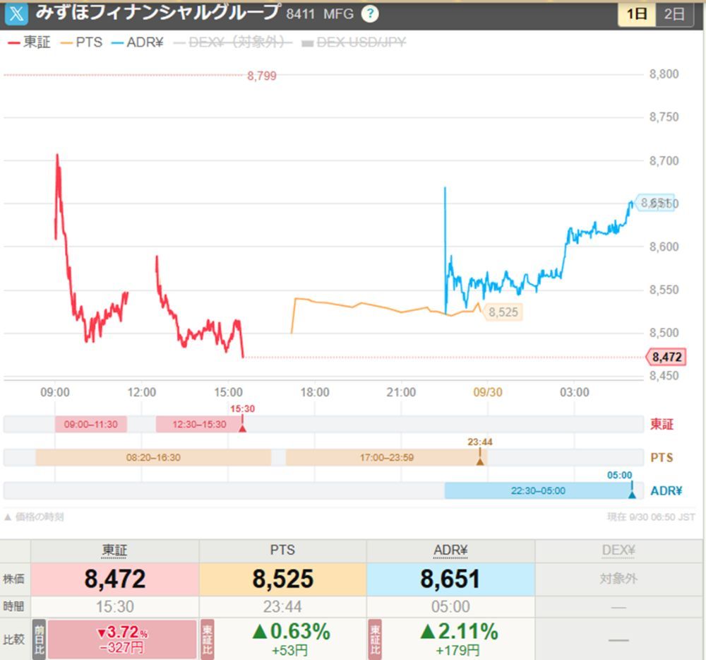Click the +2.11% +179円 change cell
706x660 pixels.
click(x=458, y=640)
